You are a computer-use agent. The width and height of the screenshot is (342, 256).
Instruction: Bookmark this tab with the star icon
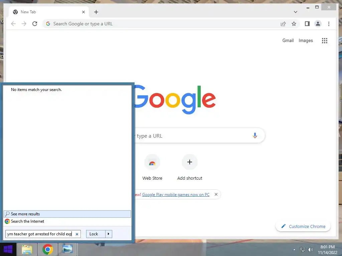point(294,24)
